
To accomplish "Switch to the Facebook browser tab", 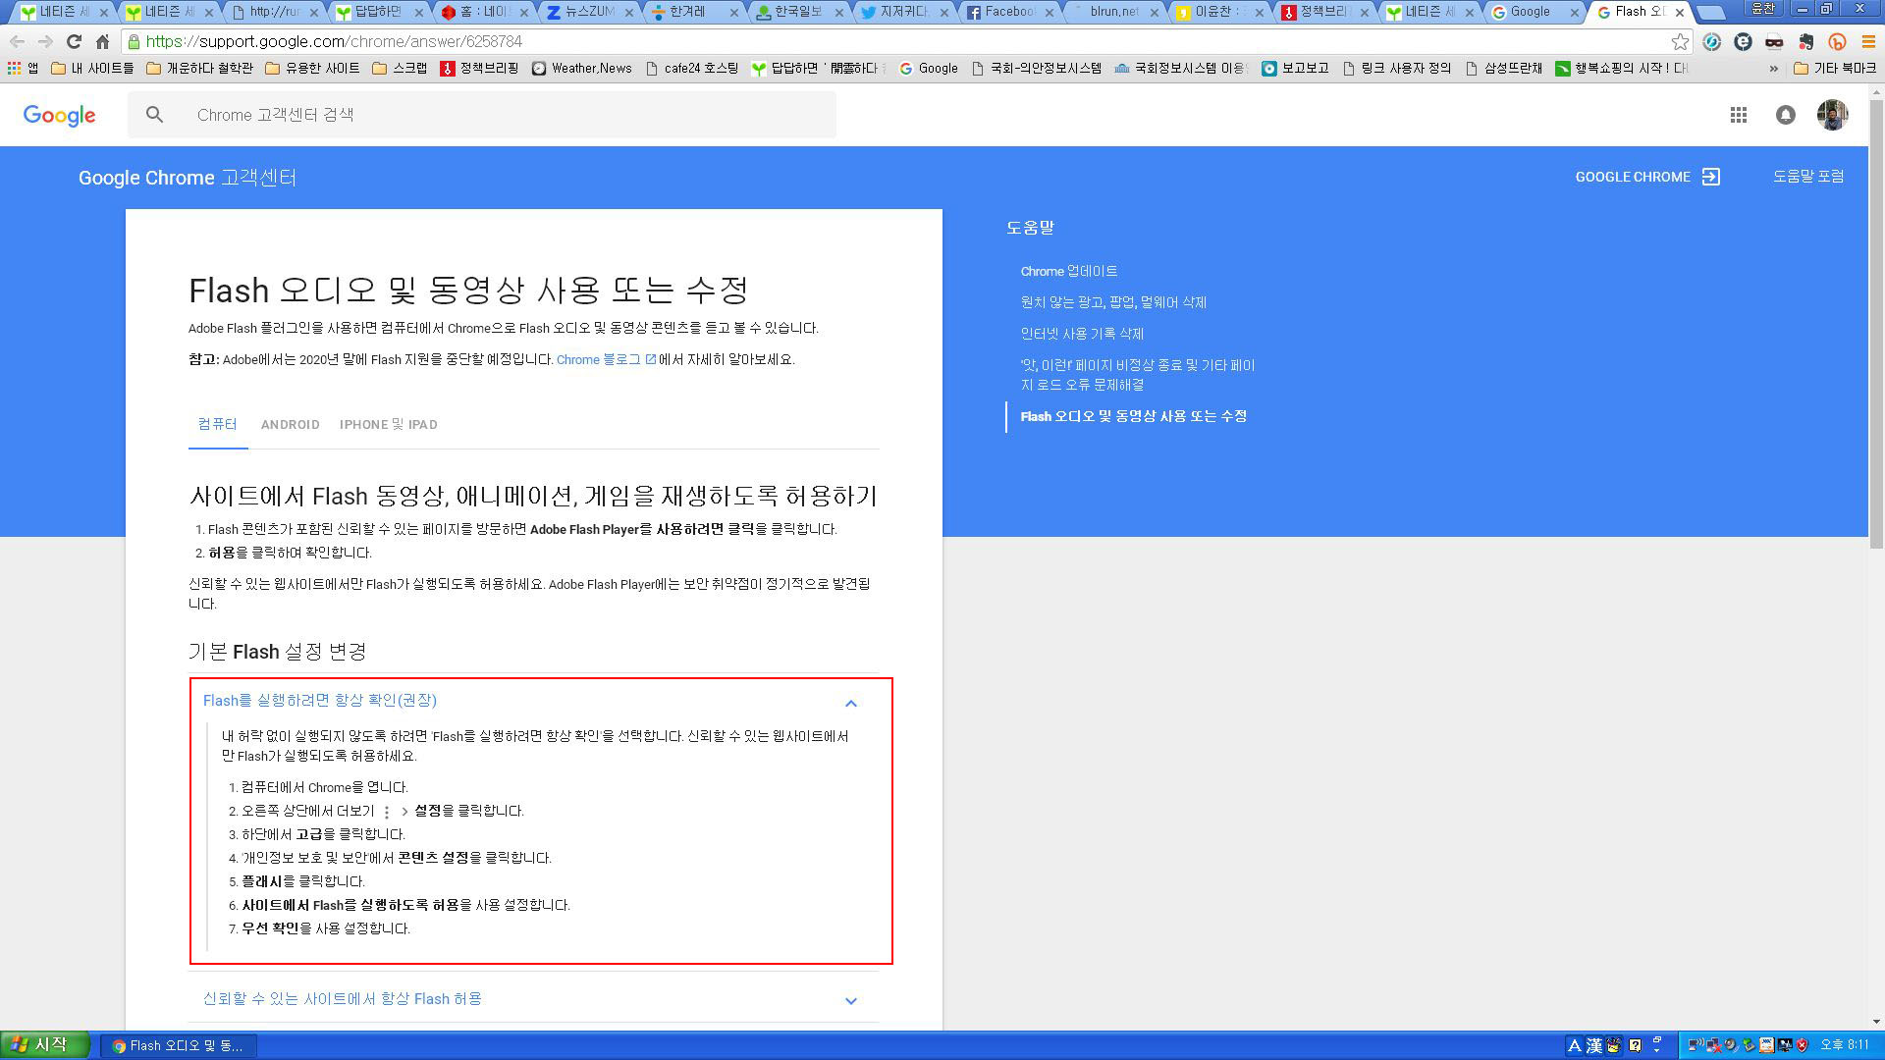I will tap(1008, 12).
